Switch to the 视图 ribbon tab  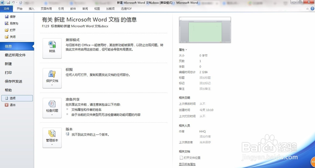point(97,9)
